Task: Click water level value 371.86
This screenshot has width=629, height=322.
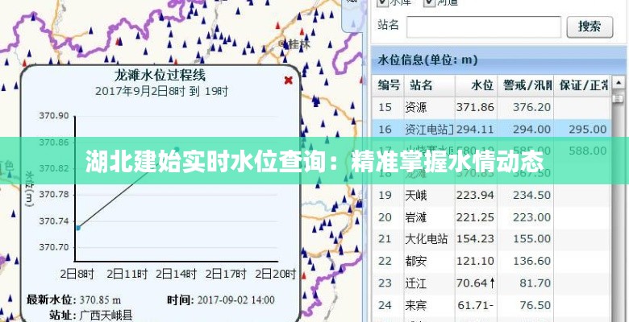Action: coord(475,107)
